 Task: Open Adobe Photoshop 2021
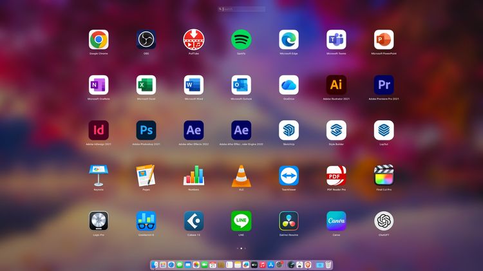[x=146, y=130]
